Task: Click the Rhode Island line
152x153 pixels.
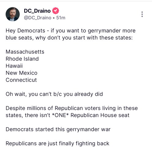Action: [22, 59]
